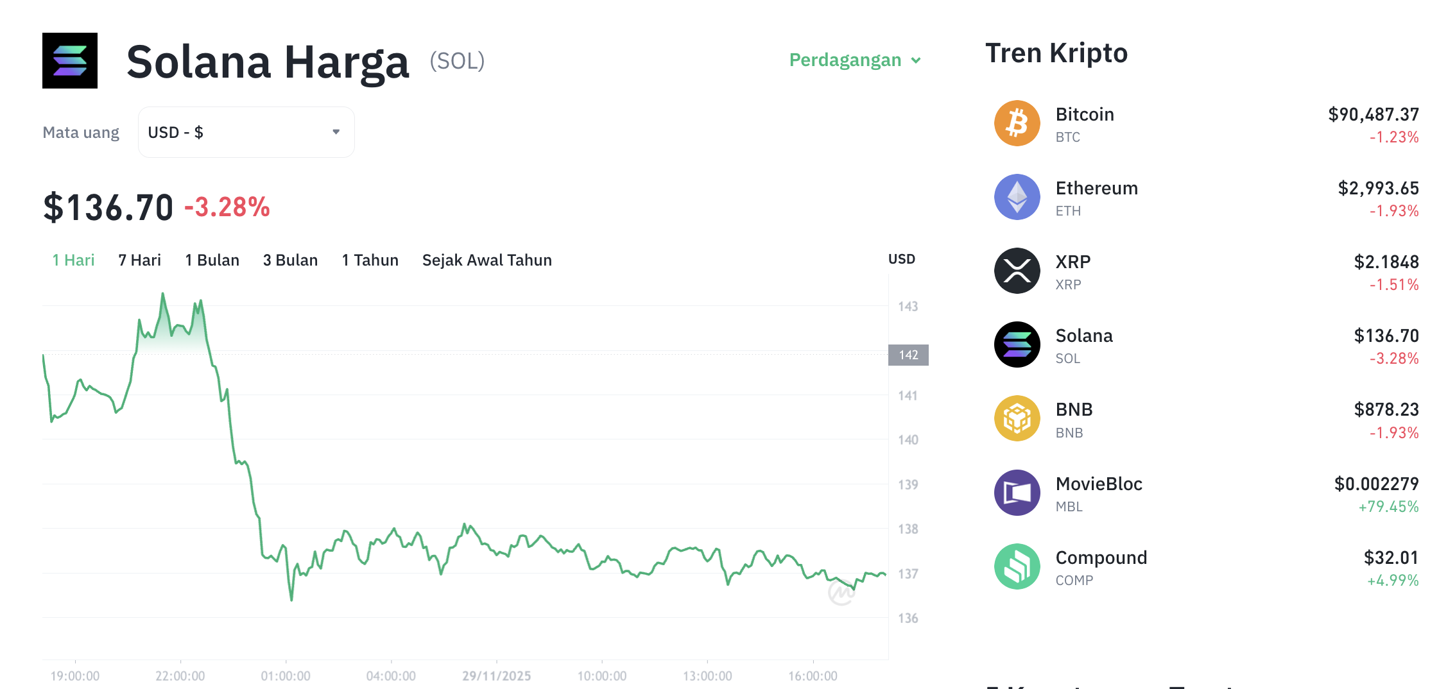
Task: Click the 142 price marker on axis
Action: pyautogui.click(x=908, y=355)
